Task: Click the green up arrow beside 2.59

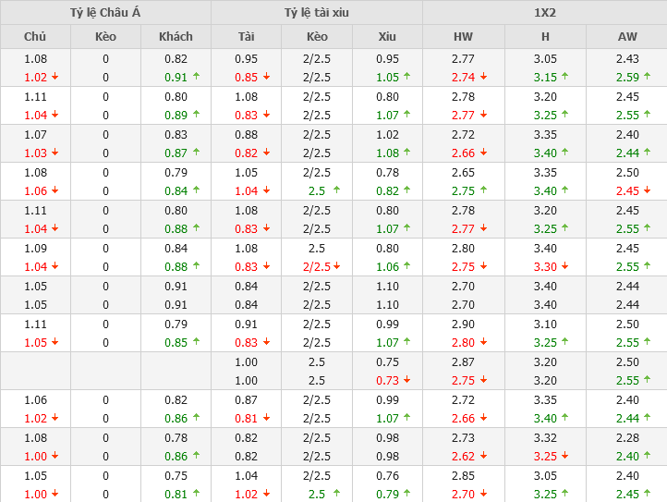Action: coord(647,78)
